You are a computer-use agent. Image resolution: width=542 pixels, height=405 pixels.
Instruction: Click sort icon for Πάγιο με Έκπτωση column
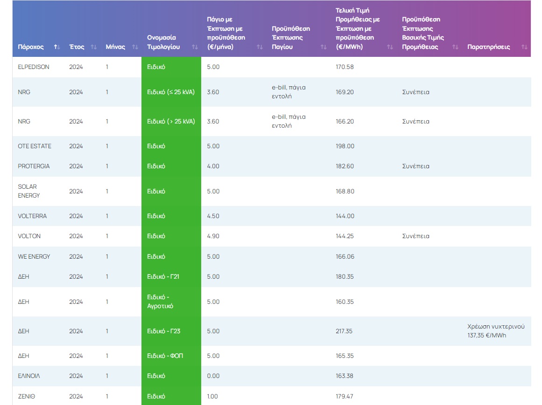[x=260, y=47]
